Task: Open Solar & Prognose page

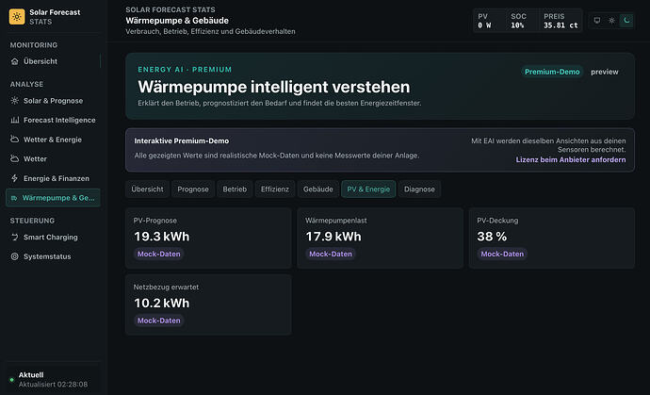Action: point(53,101)
